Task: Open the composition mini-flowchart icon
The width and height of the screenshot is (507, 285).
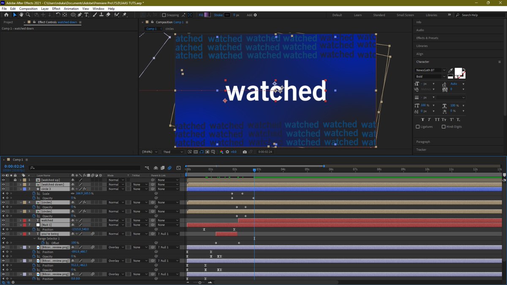Action: tap(147, 168)
